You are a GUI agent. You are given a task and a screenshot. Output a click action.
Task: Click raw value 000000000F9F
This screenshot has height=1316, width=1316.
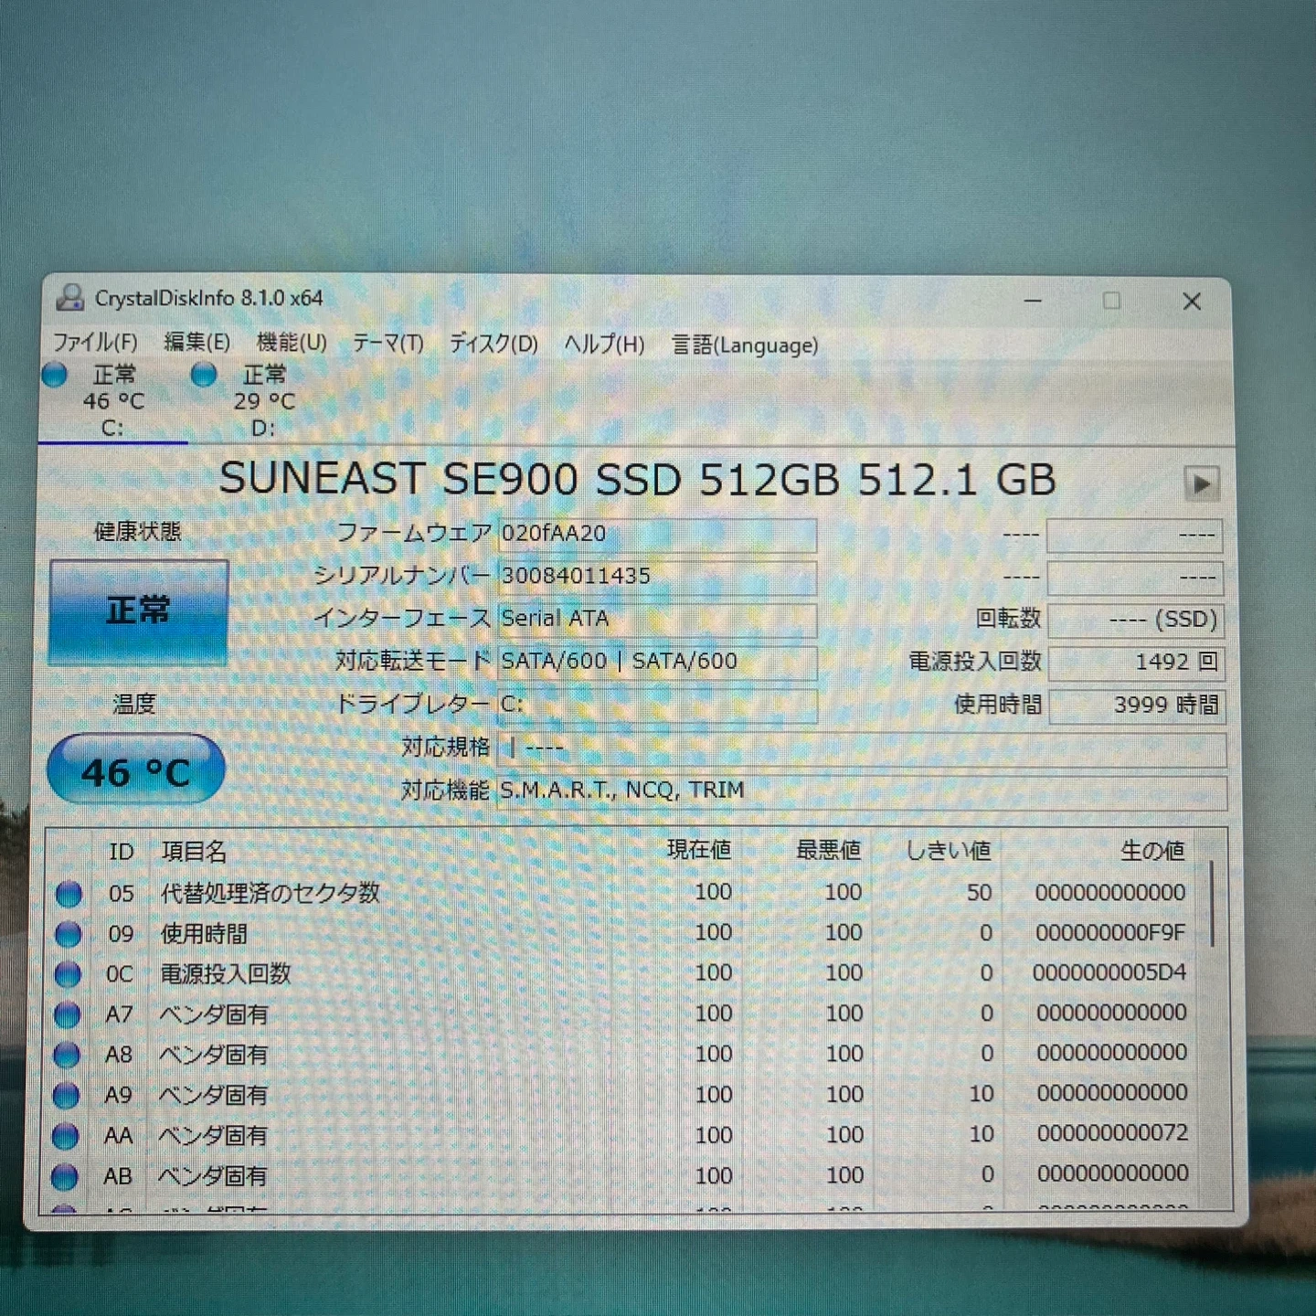pos(1110,933)
